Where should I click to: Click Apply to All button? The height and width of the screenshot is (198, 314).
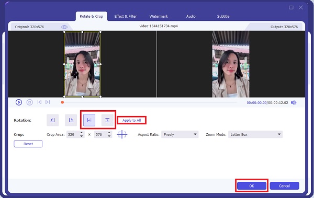(131, 120)
